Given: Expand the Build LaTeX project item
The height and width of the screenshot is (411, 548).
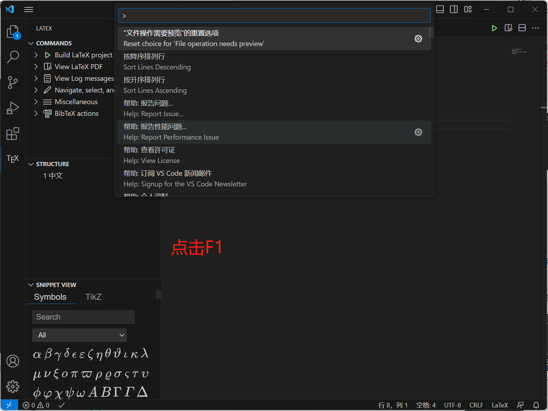Looking at the screenshot, I should [36, 55].
